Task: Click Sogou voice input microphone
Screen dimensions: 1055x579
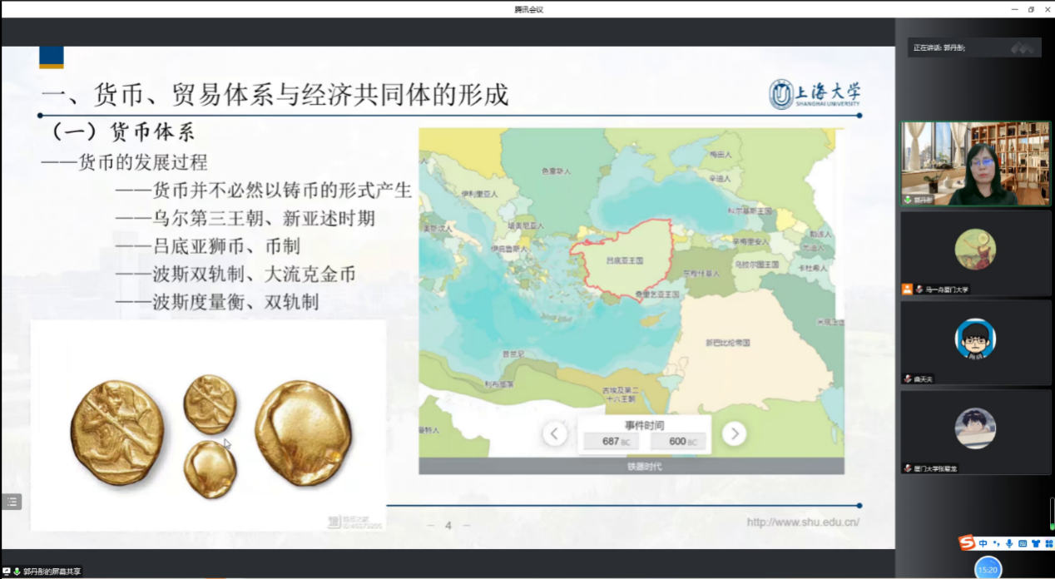Action: coord(1009,543)
